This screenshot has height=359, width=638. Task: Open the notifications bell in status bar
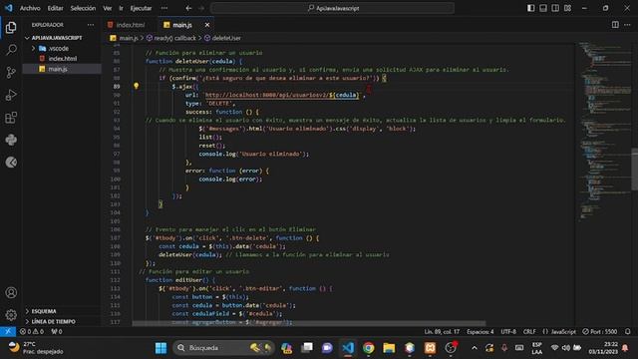pyautogui.click(x=628, y=332)
